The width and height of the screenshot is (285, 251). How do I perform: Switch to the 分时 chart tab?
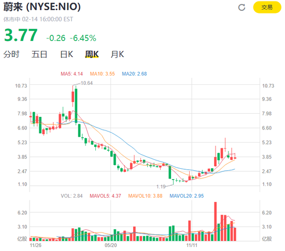coord(11,54)
